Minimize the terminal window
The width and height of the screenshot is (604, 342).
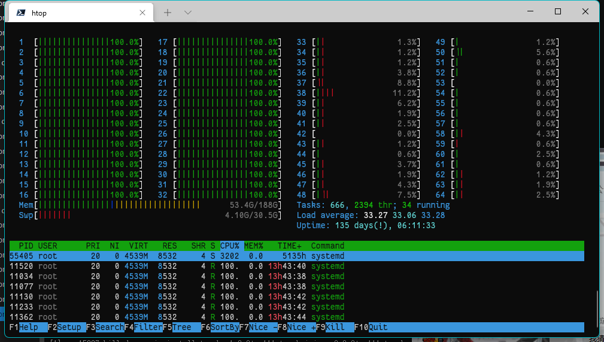tap(530, 11)
